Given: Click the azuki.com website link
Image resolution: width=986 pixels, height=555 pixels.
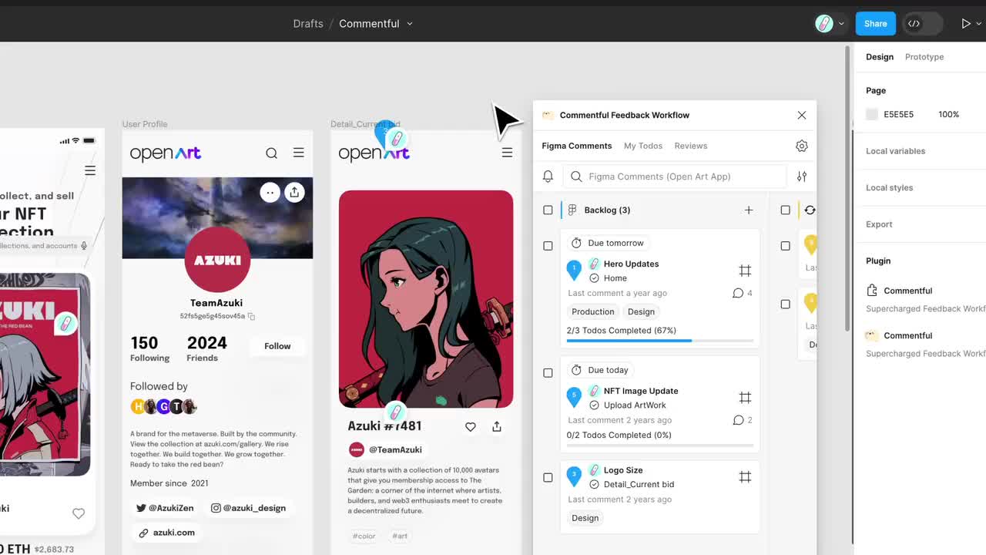Looking at the screenshot, I should point(166,533).
